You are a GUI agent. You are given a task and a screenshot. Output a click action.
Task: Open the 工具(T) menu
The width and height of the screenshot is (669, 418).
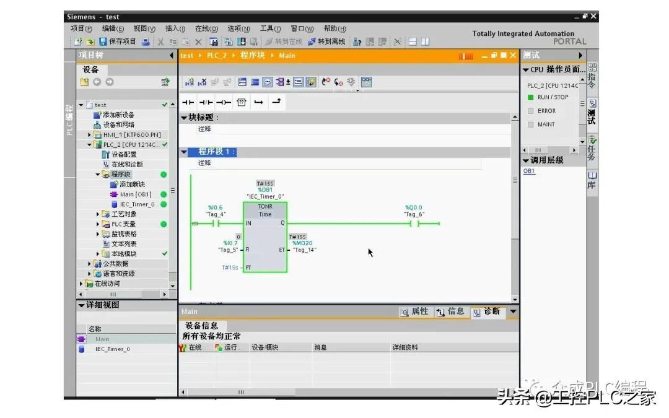coord(271,28)
